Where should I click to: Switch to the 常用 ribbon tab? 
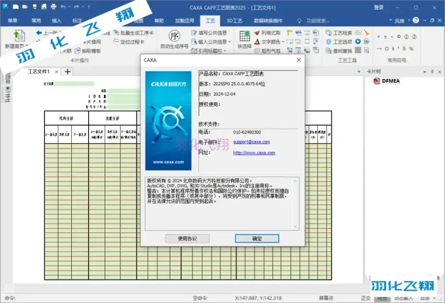tap(36, 20)
